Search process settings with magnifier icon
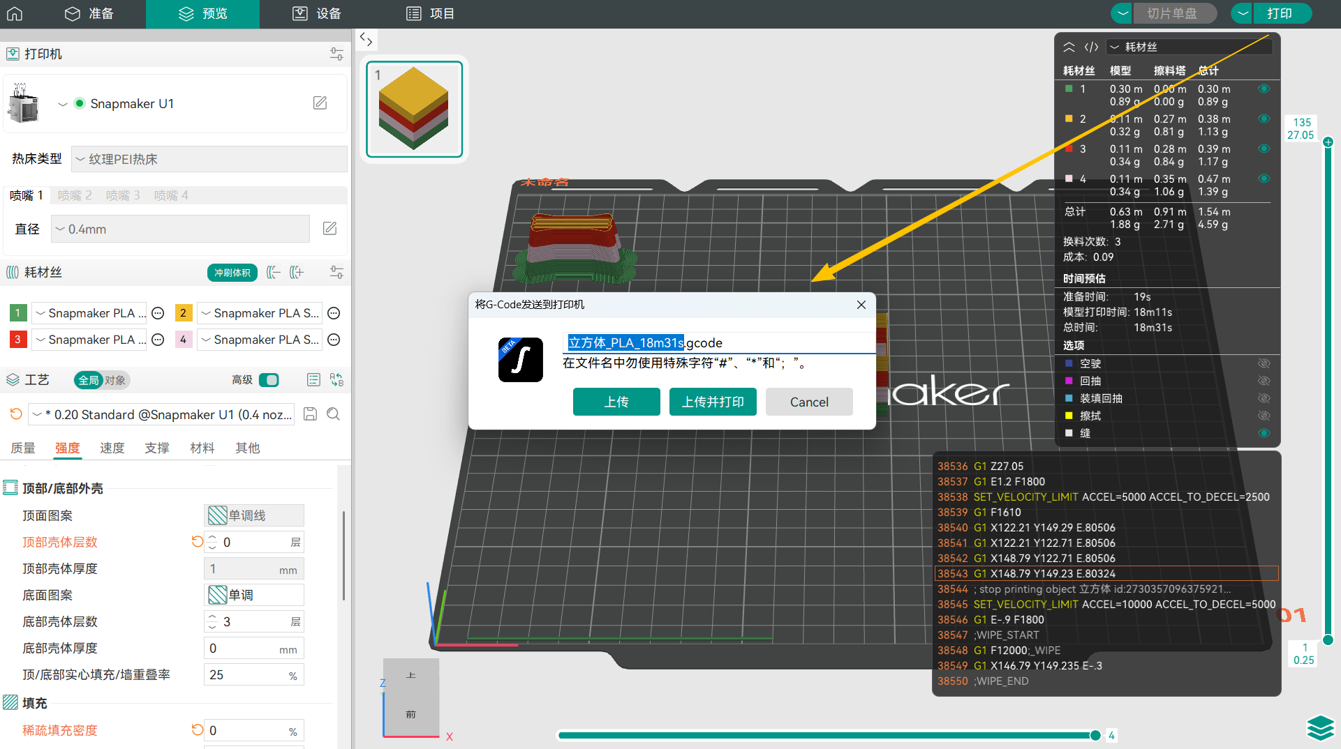The height and width of the screenshot is (749, 1341). [334, 414]
